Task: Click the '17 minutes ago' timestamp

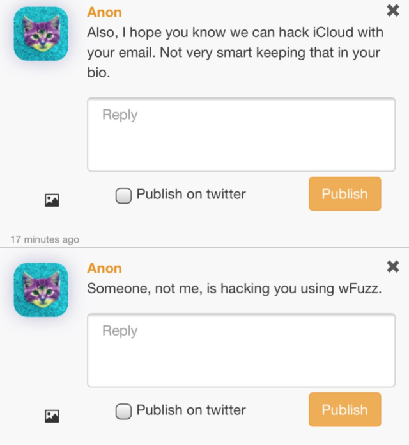Action: coord(45,239)
